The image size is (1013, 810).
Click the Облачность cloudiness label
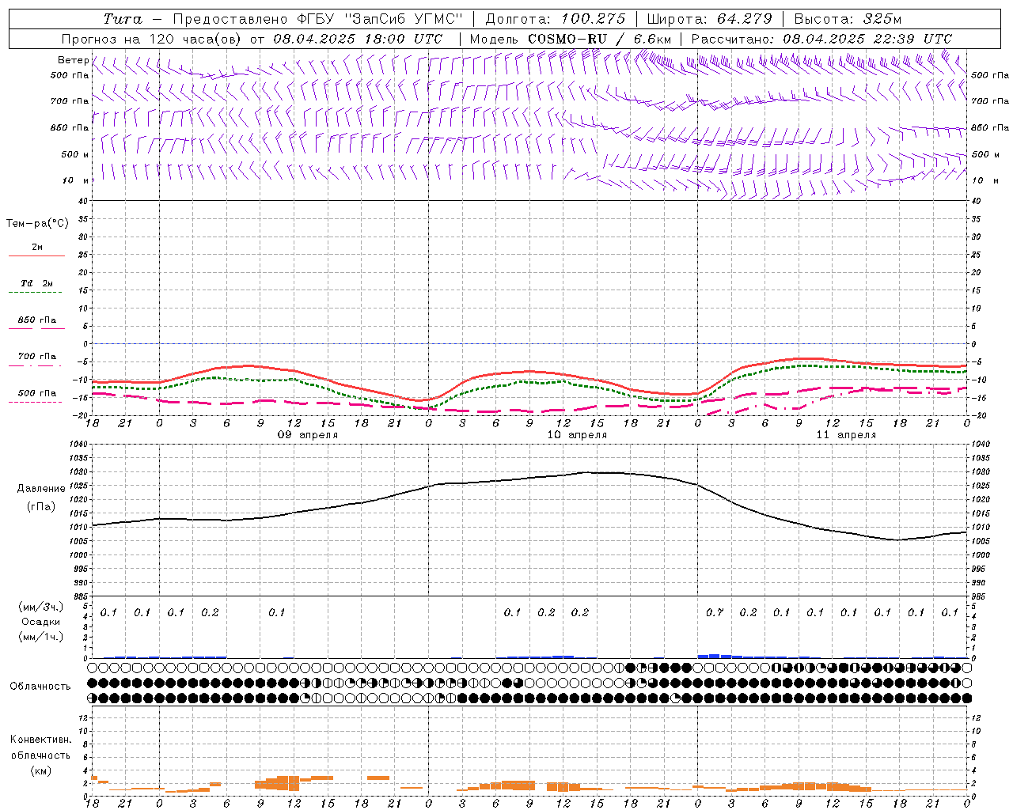40,687
